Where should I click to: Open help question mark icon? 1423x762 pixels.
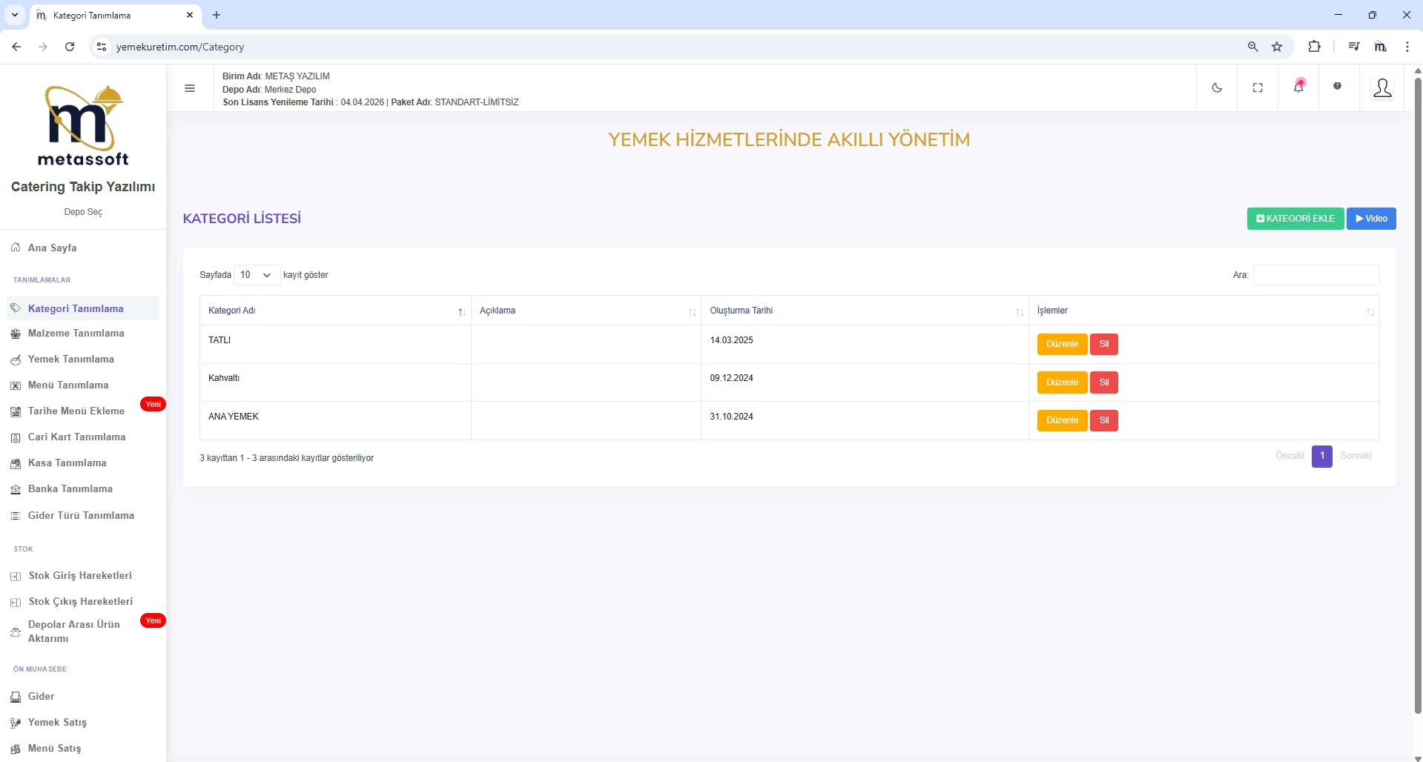[x=1338, y=86]
